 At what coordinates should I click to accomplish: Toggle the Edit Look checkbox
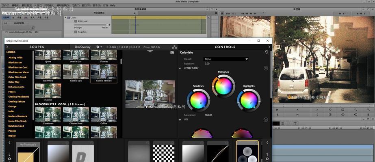[76, 21]
